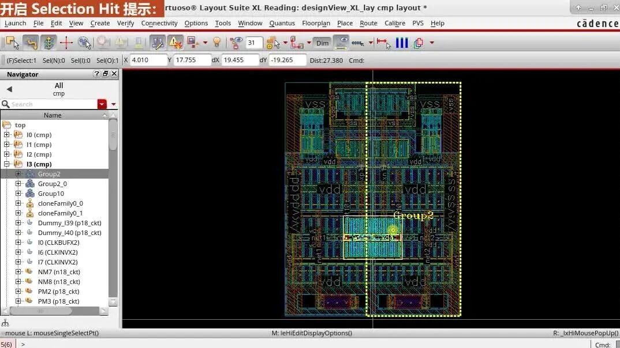Open dropdown arrow next to the ruler icon
Image resolution: width=620 pixels, height=348 pixels.
pos(371,43)
